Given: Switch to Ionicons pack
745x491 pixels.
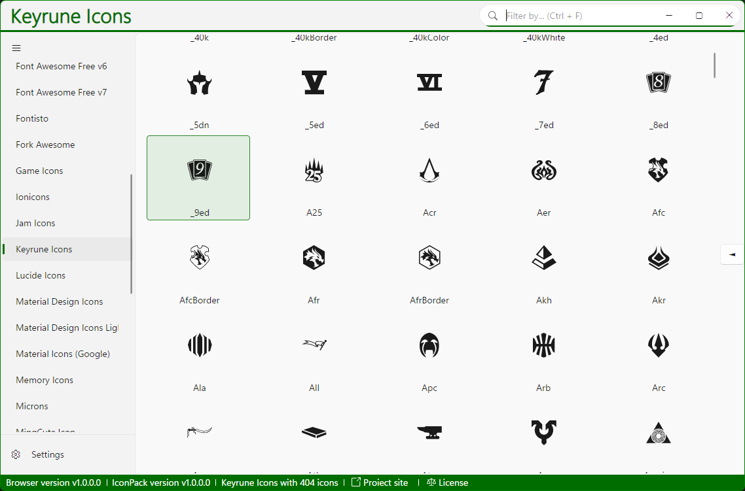Looking at the screenshot, I should 32,197.
